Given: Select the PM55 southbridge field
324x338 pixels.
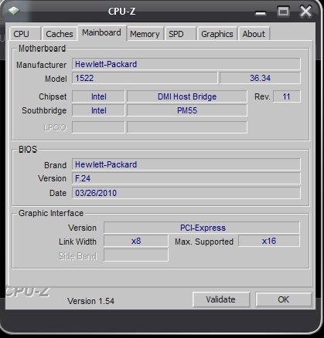Looking at the screenshot, I should [187, 110].
